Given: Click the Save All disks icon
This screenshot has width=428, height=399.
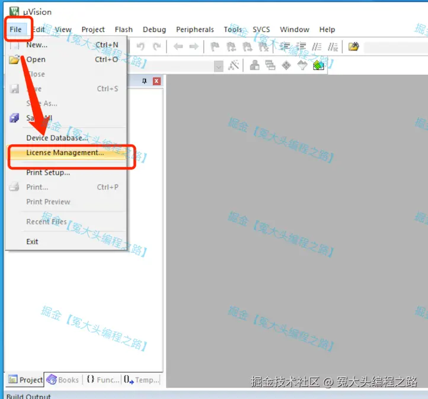Looking at the screenshot, I should (x=14, y=118).
